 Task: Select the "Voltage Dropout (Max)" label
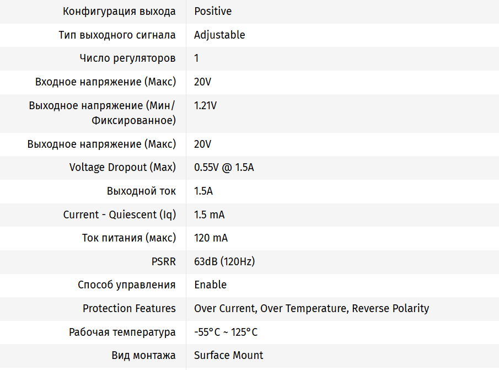coord(122,167)
